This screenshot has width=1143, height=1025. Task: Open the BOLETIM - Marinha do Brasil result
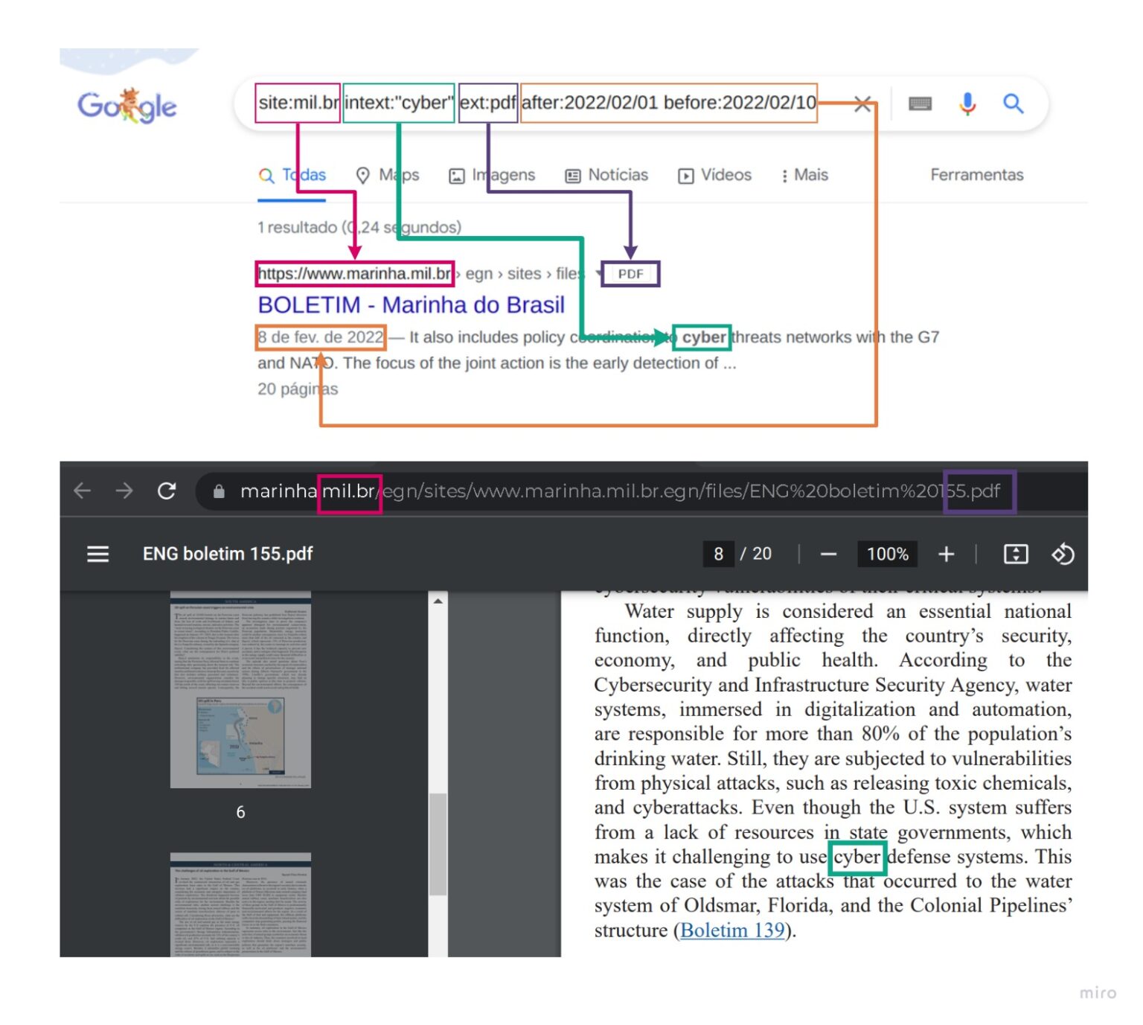410,305
